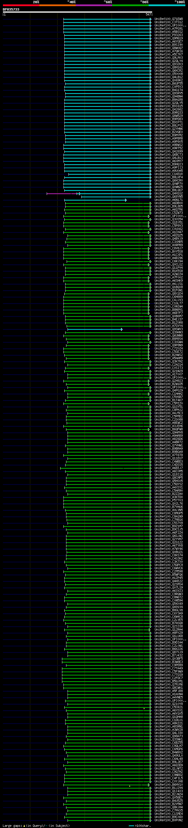188x828 pixels.
Task: Click the cyan ~100% identity legend segment
Action: pyautogui.click(x=167, y=5)
